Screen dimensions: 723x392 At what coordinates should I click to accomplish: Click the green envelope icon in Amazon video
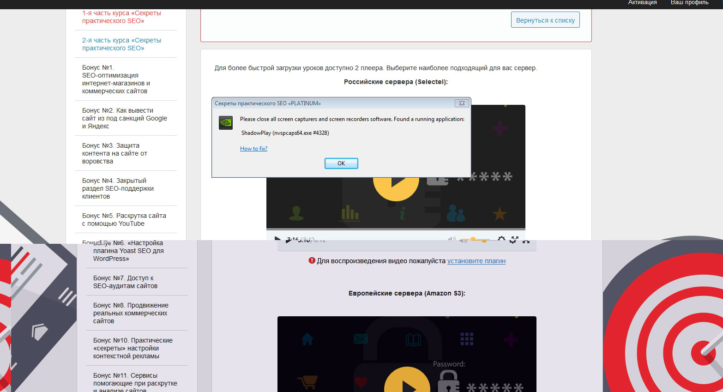tap(361, 339)
